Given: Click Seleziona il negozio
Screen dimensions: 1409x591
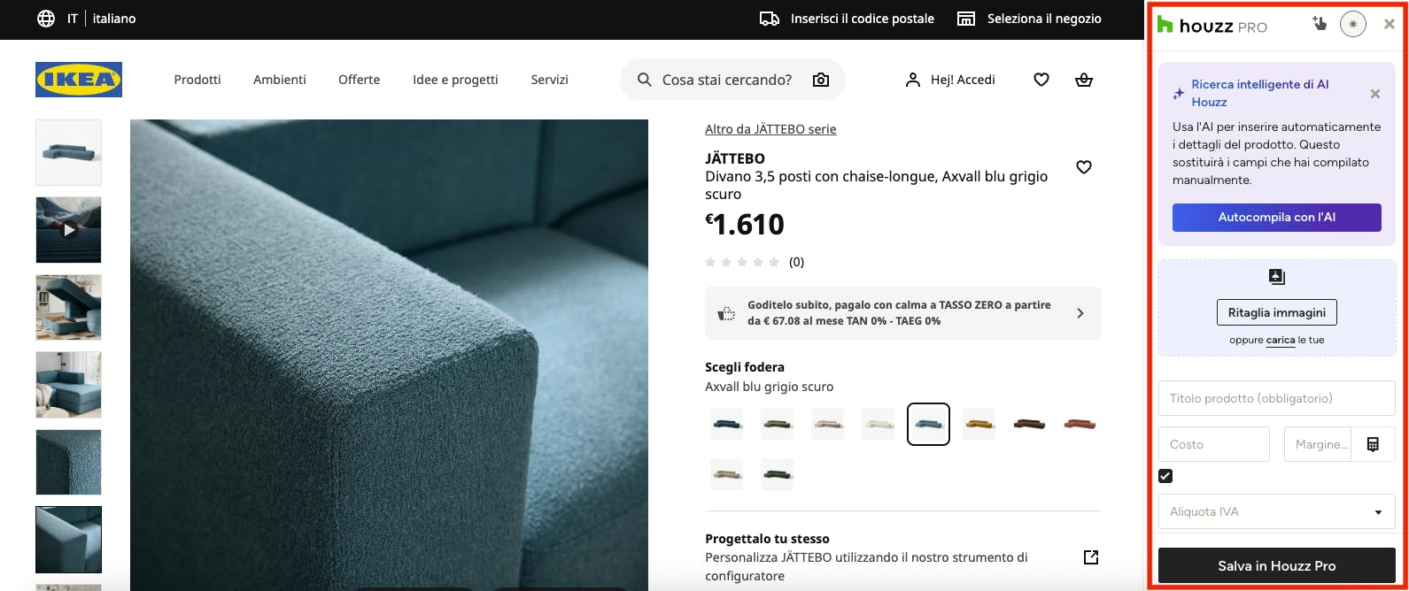Looking at the screenshot, I should (1044, 19).
